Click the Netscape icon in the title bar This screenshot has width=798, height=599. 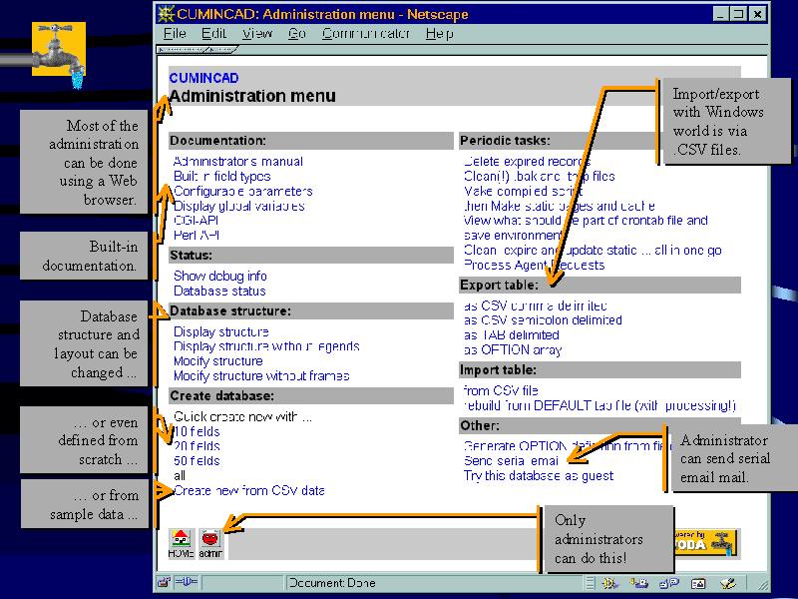pyautogui.click(x=166, y=14)
